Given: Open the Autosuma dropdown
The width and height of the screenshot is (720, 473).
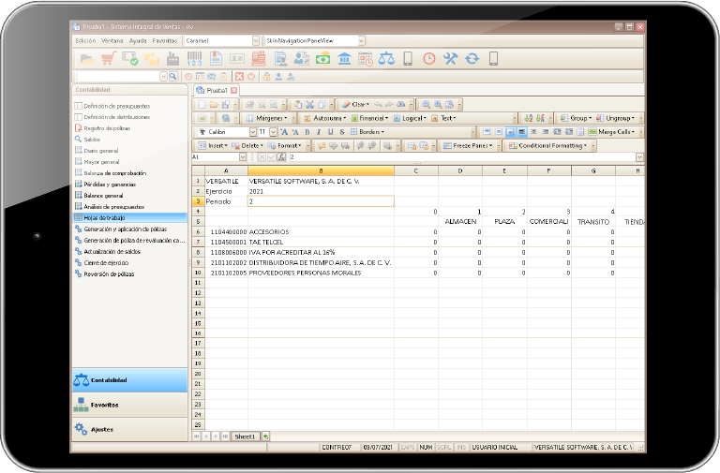Looking at the screenshot, I should [324, 118].
